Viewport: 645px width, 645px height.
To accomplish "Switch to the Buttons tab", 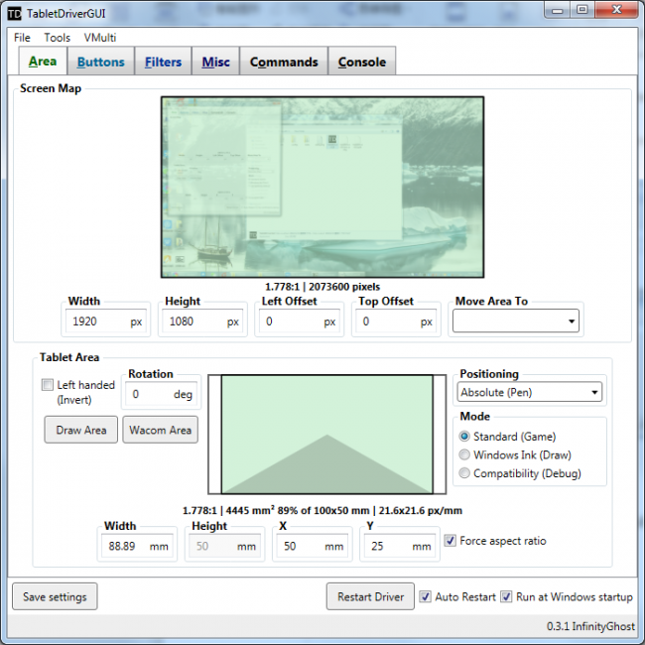I will pyautogui.click(x=101, y=62).
